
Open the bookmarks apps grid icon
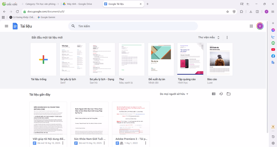3,17
